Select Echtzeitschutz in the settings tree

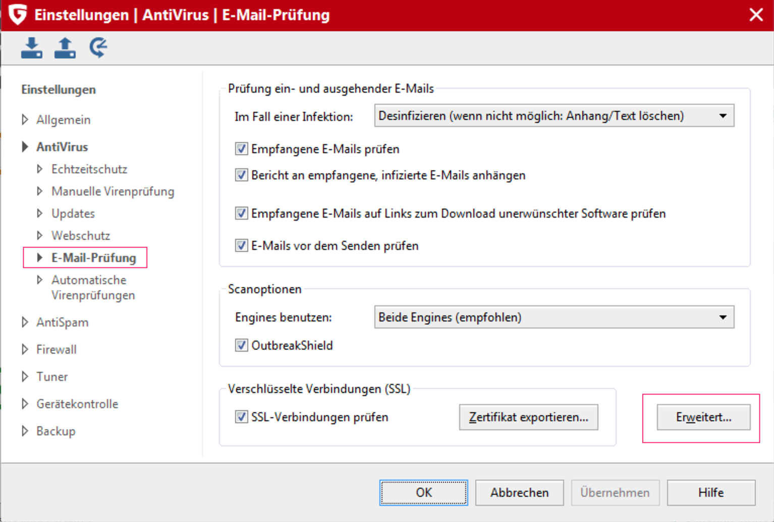pos(89,169)
